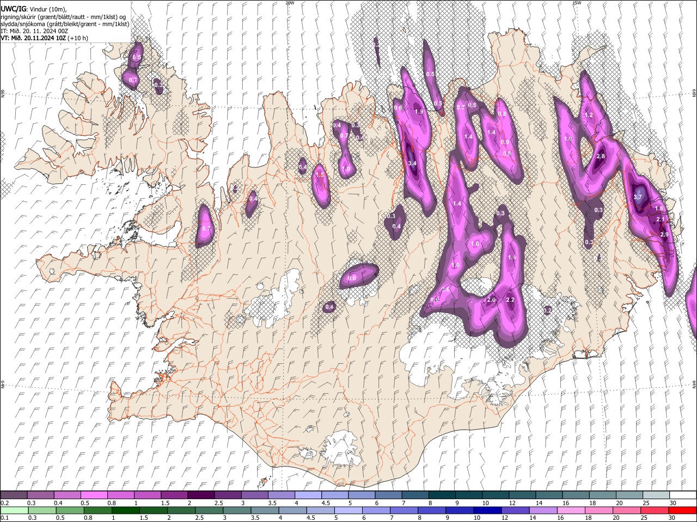This screenshot has width=697, height=522.
Task: Pick the top-row legend swatch between 14 and 16
Action: pos(549,495)
